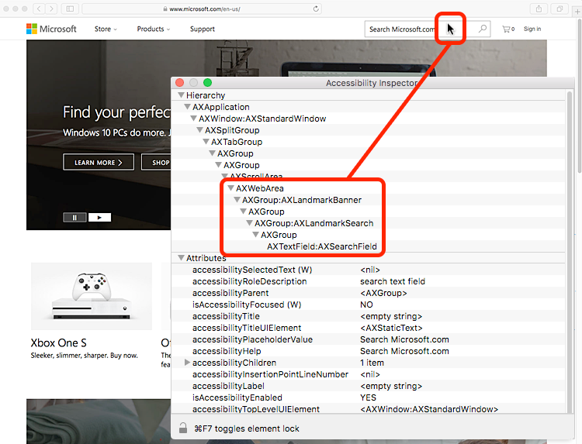Collapse the Hierarchy section triangle
582x444 pixels.
click(x=181, y=95)
